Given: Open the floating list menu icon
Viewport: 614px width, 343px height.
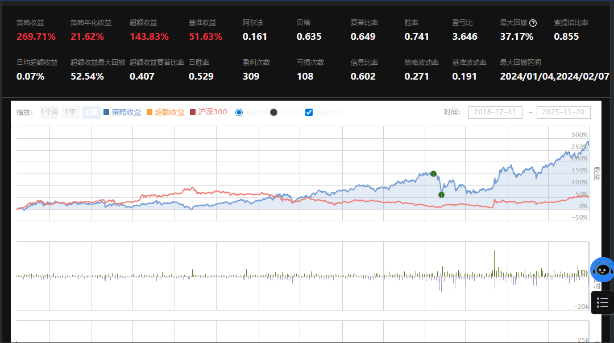Looking at the screenshot, I should [603, 303].
